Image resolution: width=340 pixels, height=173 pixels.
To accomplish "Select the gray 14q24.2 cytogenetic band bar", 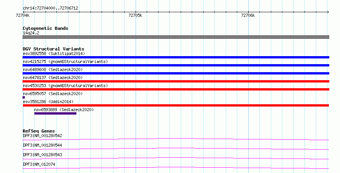I will tap(176, 37).
